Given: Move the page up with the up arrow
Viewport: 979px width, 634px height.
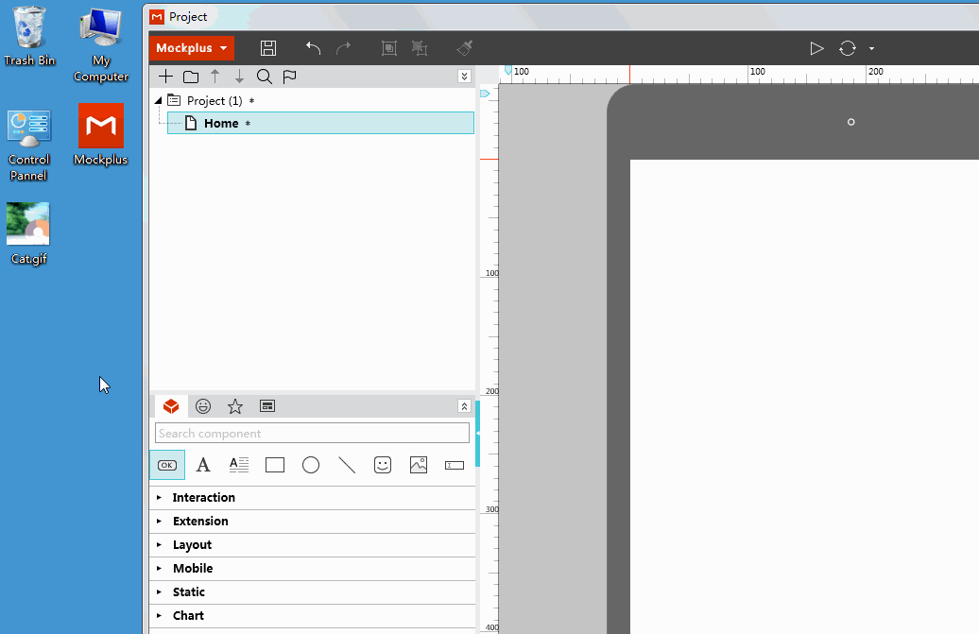Looking at the screenshot, I should click(x=215, y=77).
